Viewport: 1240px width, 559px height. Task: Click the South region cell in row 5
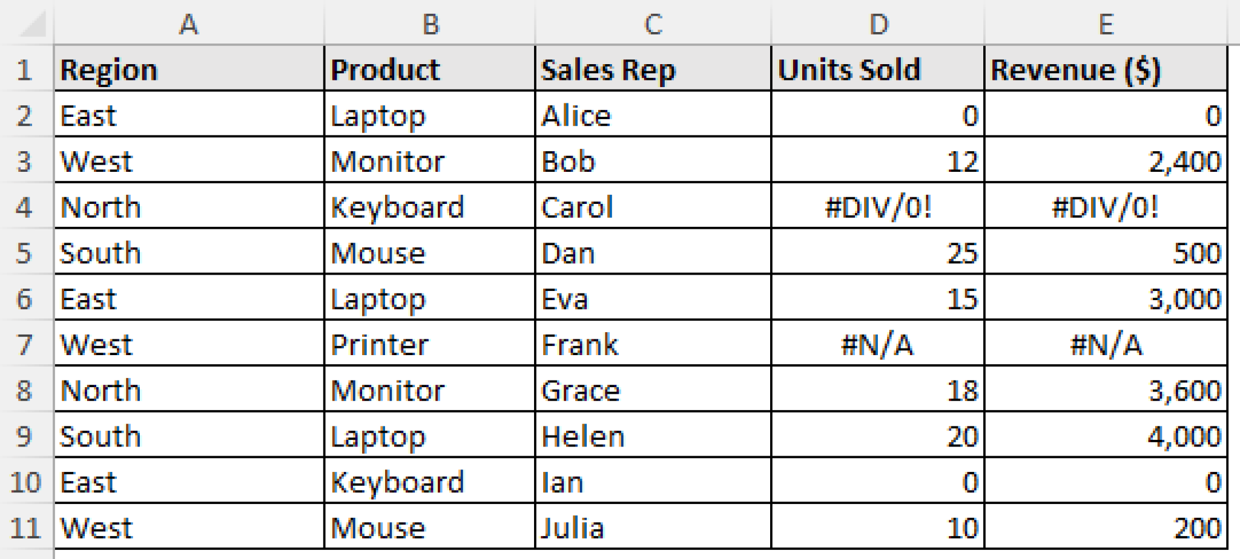(x=188, y=253)
